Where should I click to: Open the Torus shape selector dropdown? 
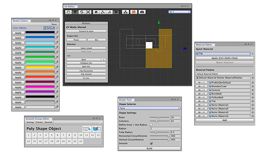pyautogui.click(x=150, y=108)
